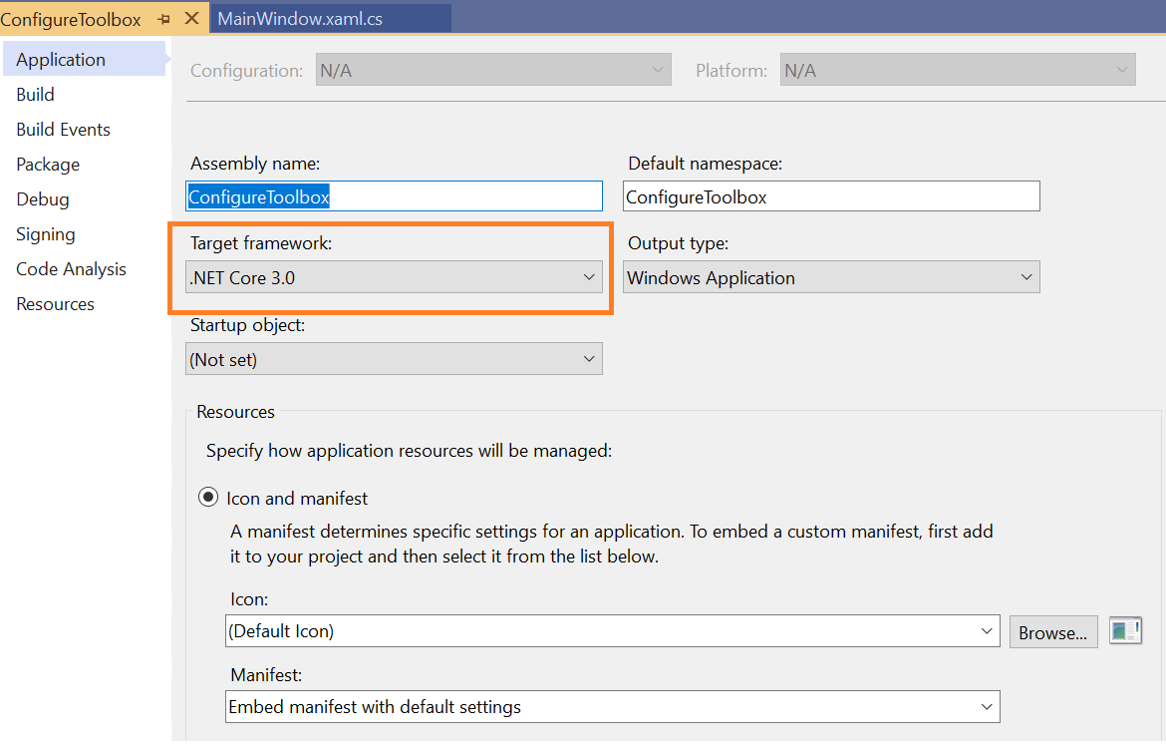Open the Signing page
Image resolution: width=1166 pixels, height=746 pixels.
pyautogui.click(x=46, y=234)
